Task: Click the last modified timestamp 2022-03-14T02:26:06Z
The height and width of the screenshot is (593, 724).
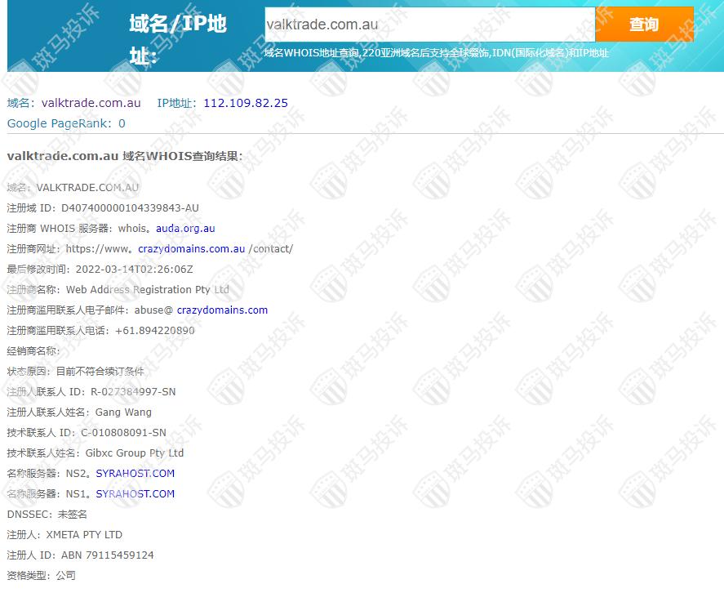Action: (134, 270)
